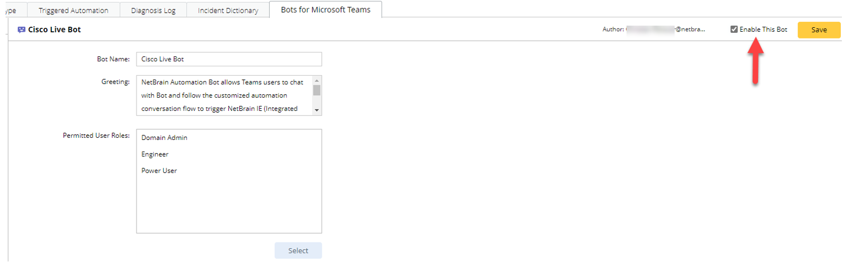Select Domain Admin in permitted roles
This screenshot has height=262, width=843.
(x=164, y=137)
